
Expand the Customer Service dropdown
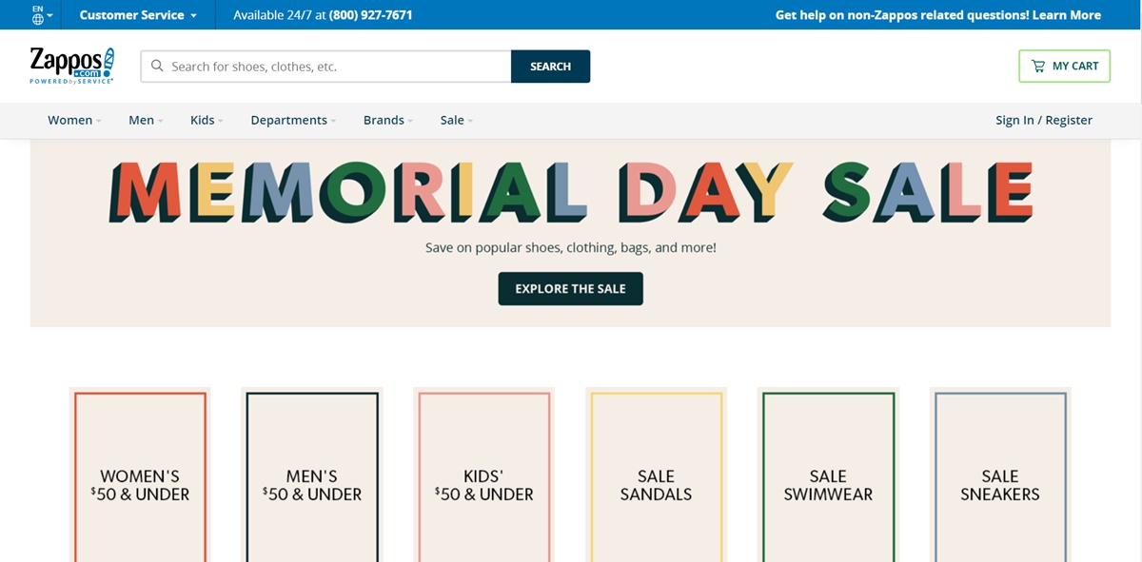point(138,15)
